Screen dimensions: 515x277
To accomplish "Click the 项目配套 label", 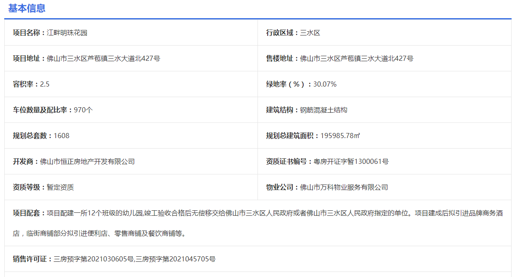I will click(x=29, y=213).
